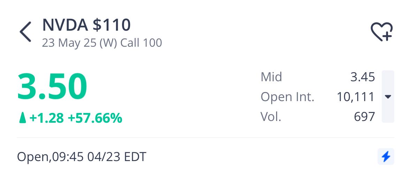Go back using the left chevron arrow
411x175 pixels.
click(25, 32)
